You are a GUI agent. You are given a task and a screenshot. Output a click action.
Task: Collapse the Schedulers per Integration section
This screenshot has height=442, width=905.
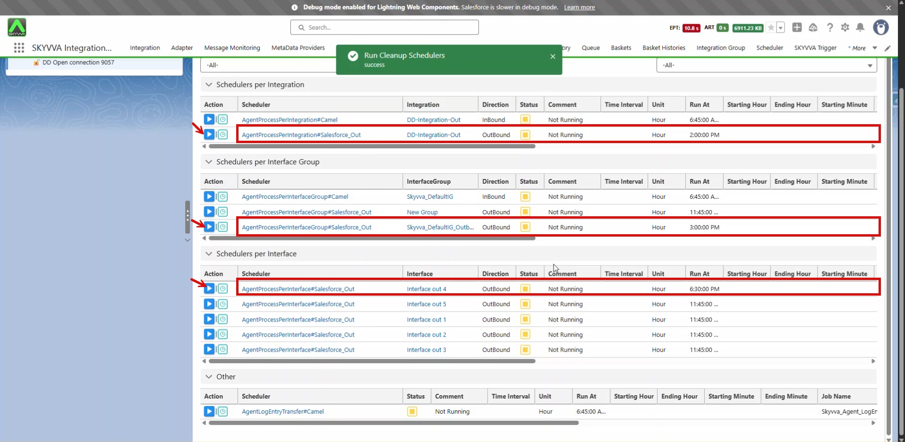pos(209,85)
